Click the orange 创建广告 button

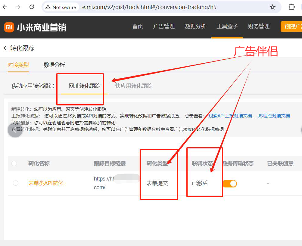(291, 26)
